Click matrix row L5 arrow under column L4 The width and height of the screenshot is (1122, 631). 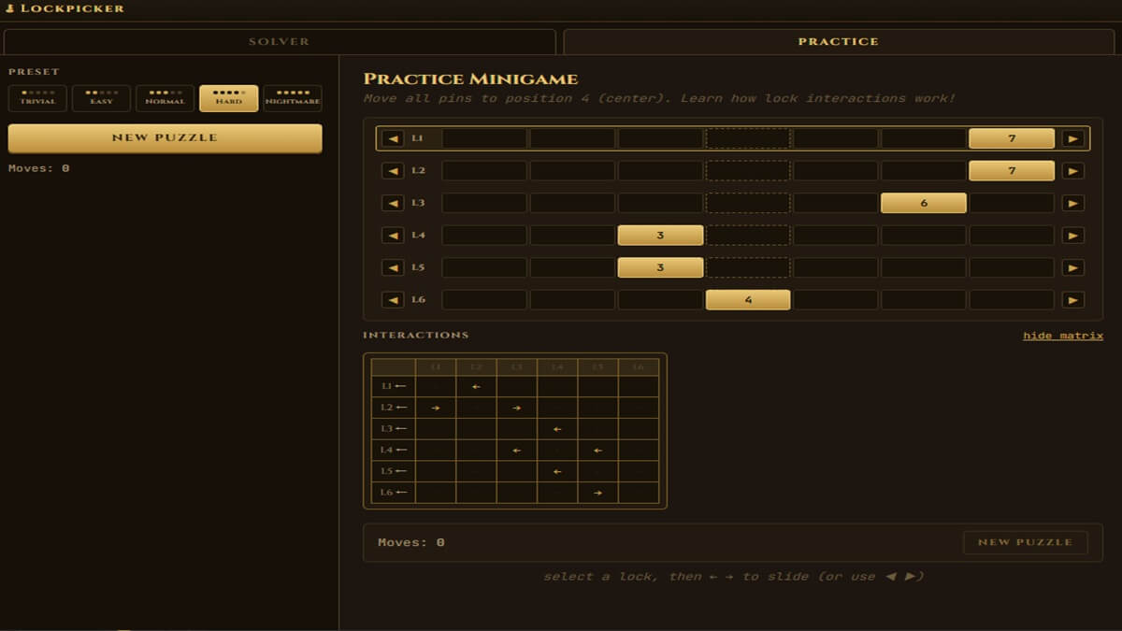tap(557, 471)
